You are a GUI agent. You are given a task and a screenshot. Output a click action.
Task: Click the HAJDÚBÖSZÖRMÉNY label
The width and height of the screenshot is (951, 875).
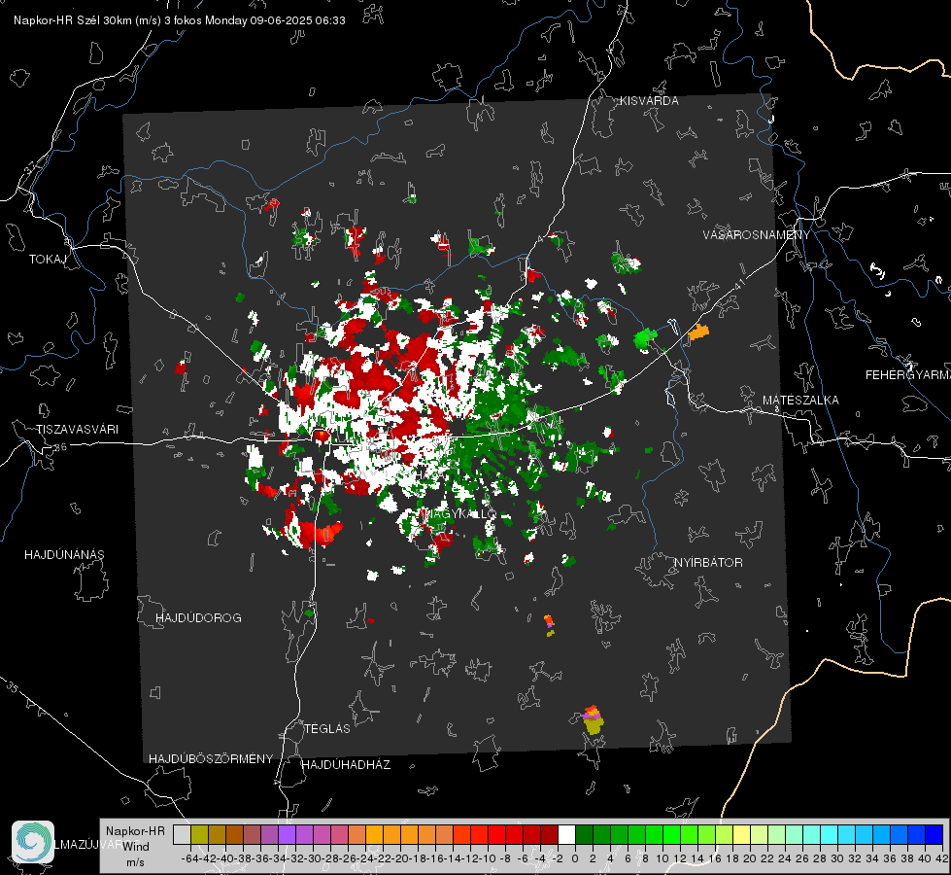coord(211,759)
